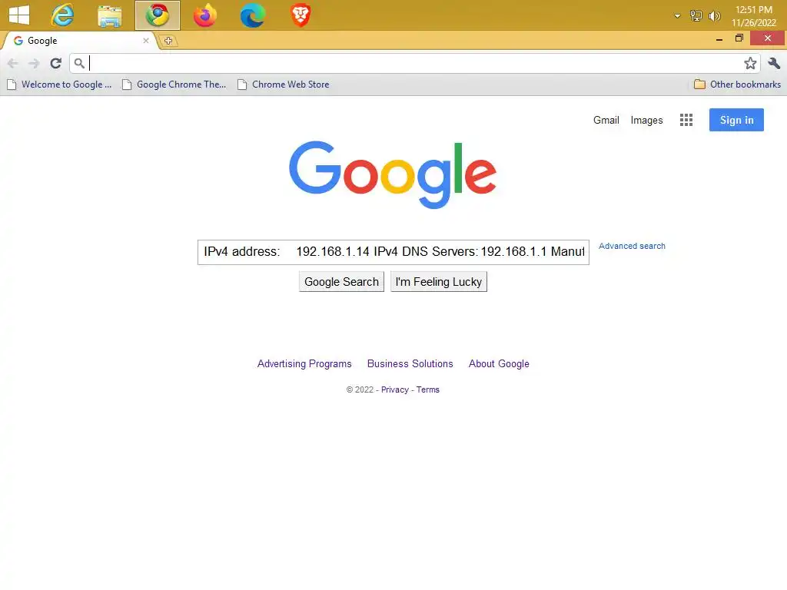Open the Windows Start button

19,15
